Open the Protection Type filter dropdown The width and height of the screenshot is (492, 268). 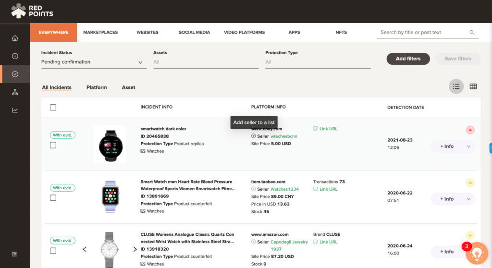coord(318,62)
